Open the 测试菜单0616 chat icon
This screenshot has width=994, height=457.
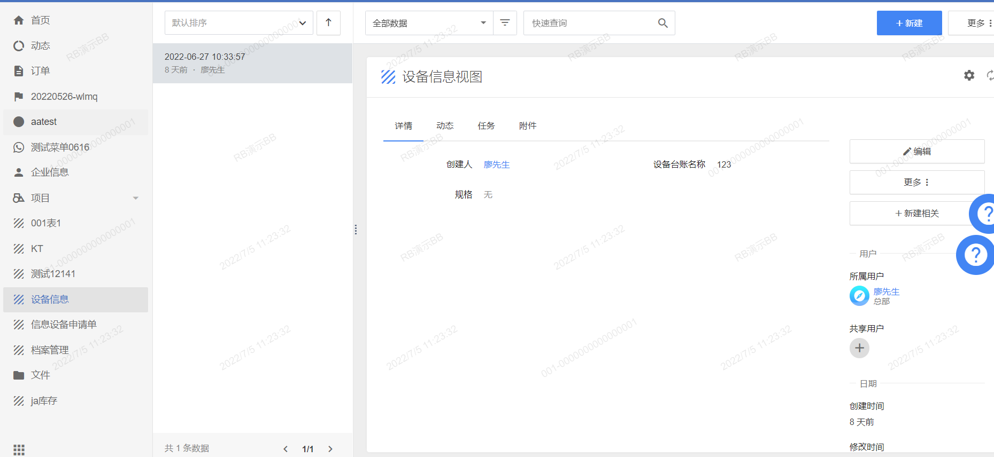(19, 147)
